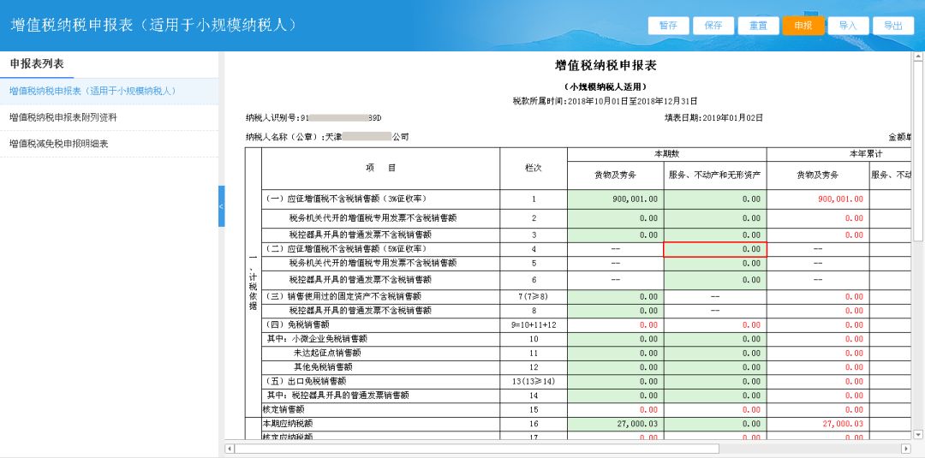Click the 本年累计 value 27,000.03

tap(843, 424)
